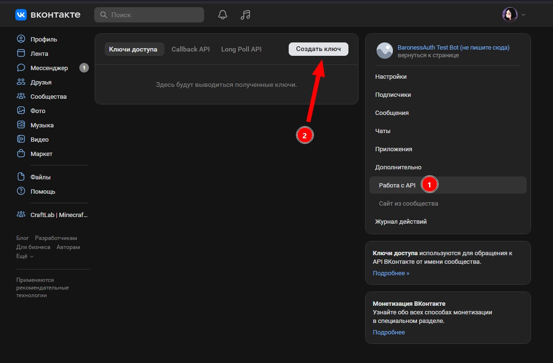Open the notifications bell

coord(222,15)
